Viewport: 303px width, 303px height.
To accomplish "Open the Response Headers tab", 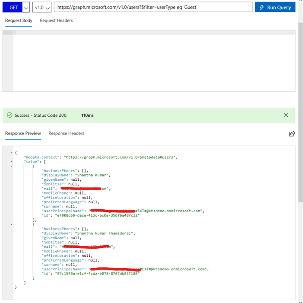I will point(66,133).
